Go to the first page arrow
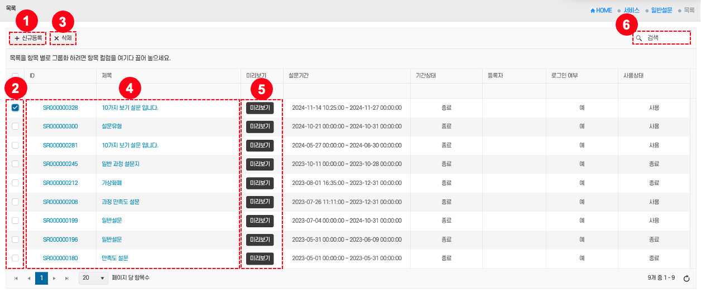Screen dimensions: 701x293 16,278
